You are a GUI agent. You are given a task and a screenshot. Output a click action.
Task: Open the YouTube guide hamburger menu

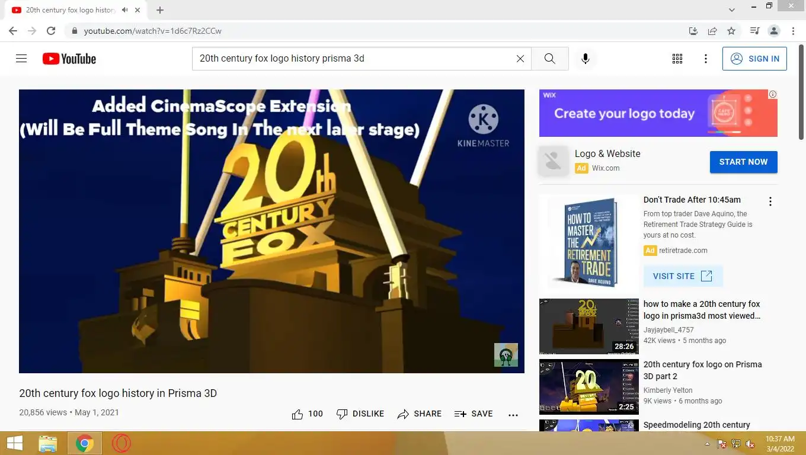pyautogui.click(x=21, y=59)
